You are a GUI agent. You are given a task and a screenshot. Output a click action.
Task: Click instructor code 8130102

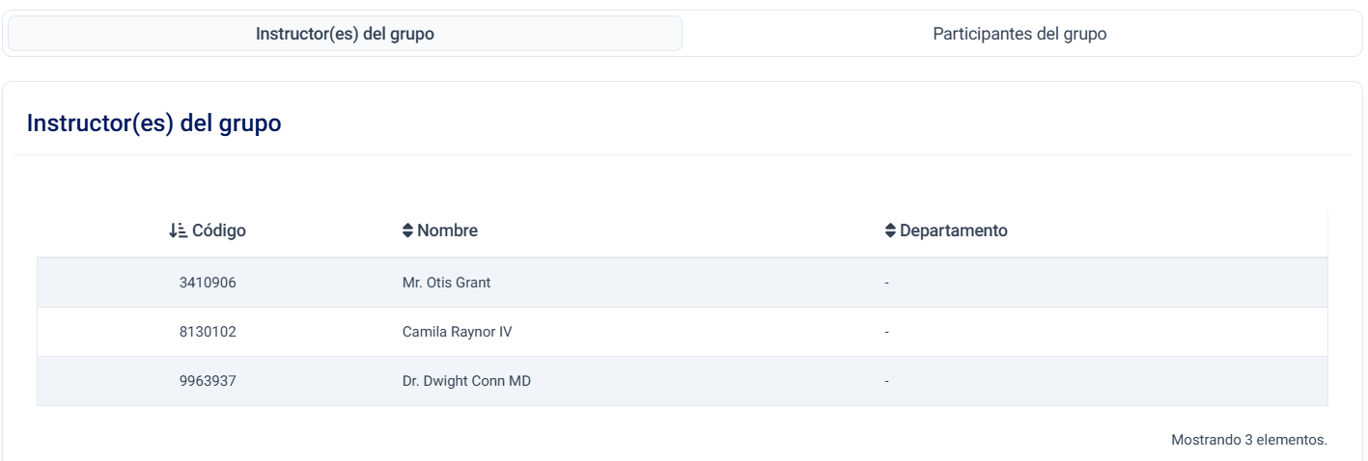208,332
